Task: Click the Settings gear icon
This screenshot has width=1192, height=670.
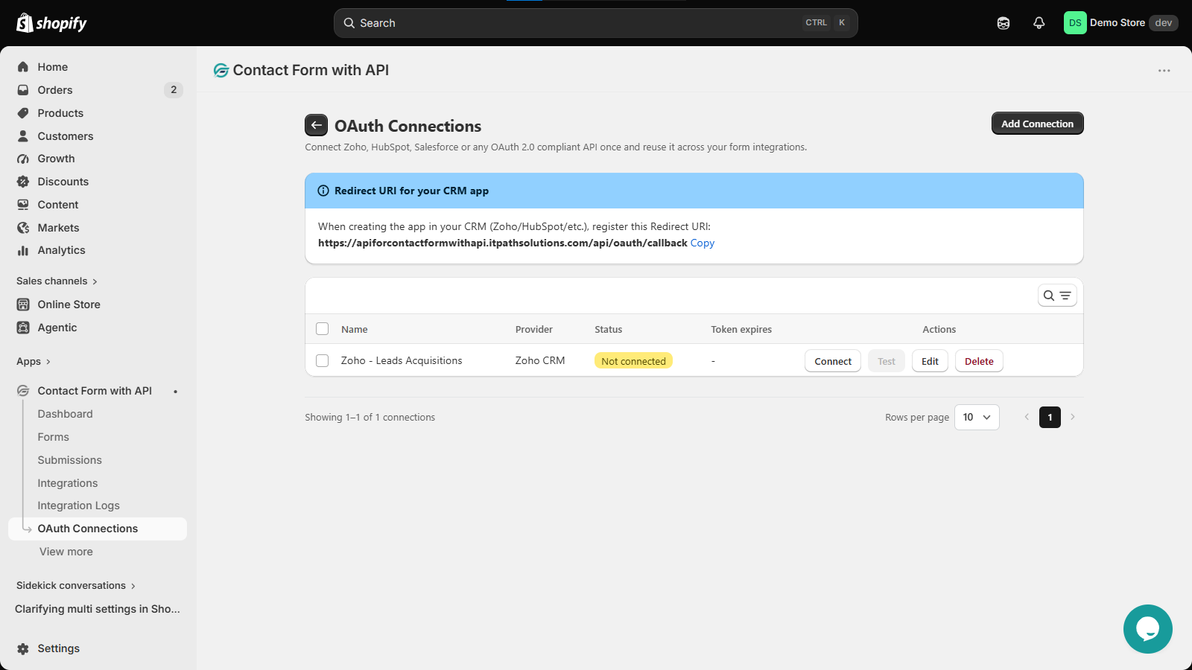Action: pos(23,648)
